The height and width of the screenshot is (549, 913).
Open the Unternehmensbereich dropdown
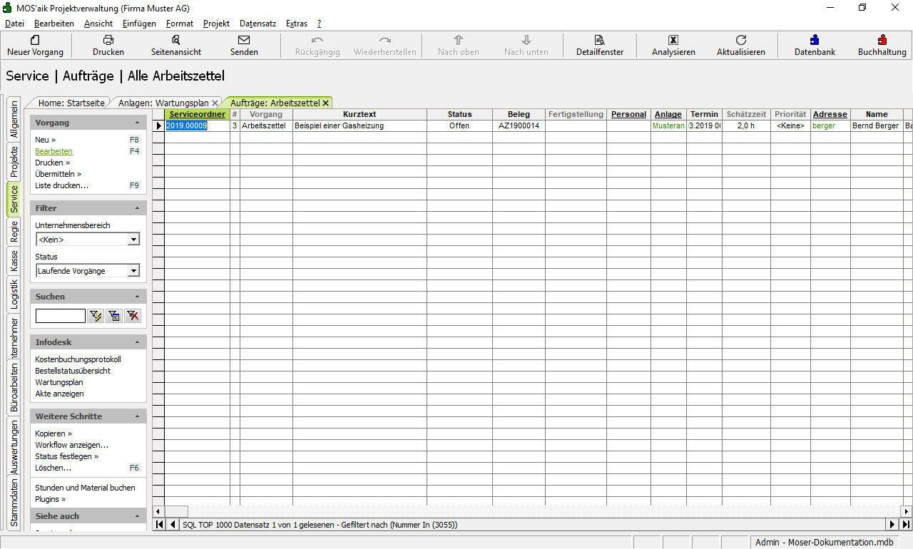tap(133, 240)
